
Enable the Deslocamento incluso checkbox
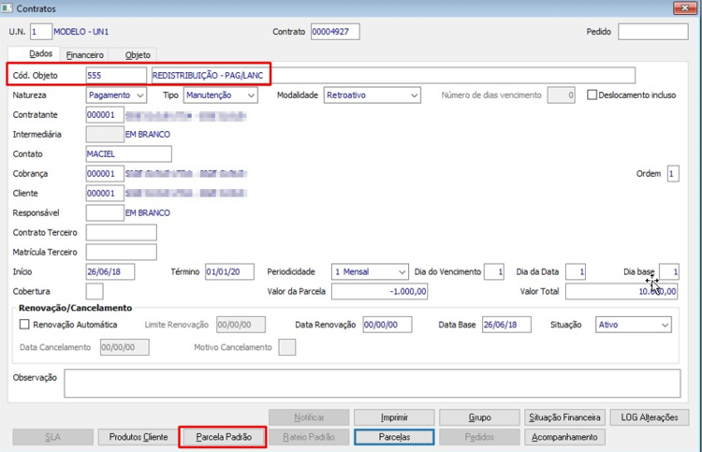coord(592,95)
